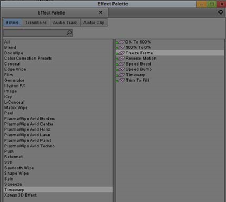Click the 100% To 0% effect name
The height and width of the screenshot is (202, 226).
[138, 47]
